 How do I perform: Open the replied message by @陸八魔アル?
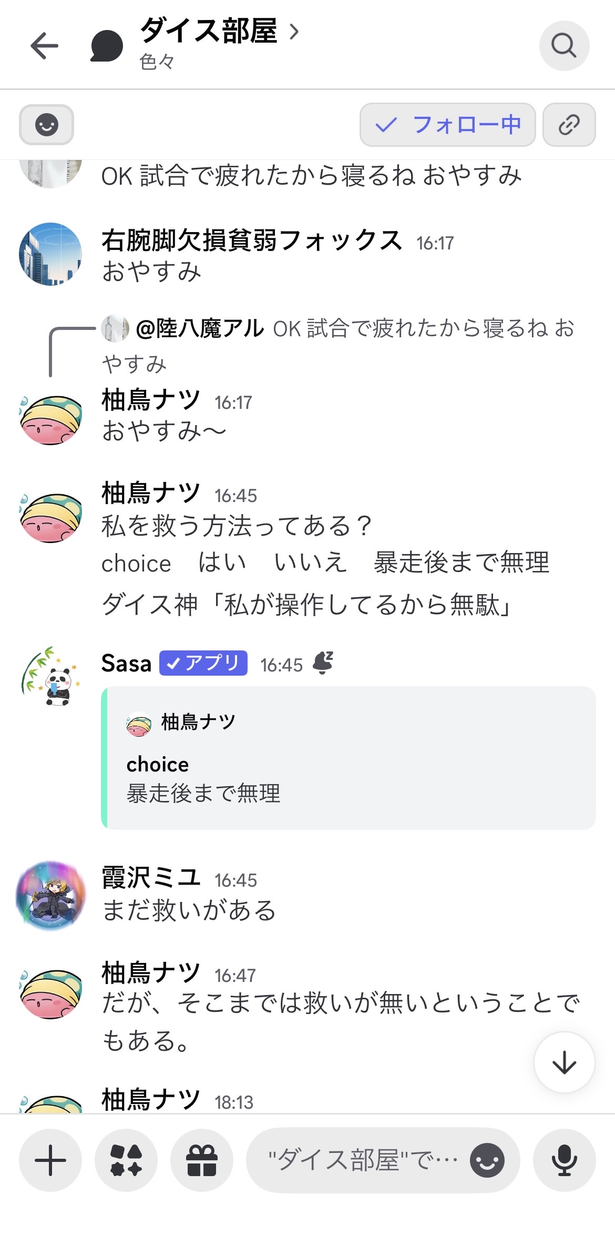pos(336,329)
